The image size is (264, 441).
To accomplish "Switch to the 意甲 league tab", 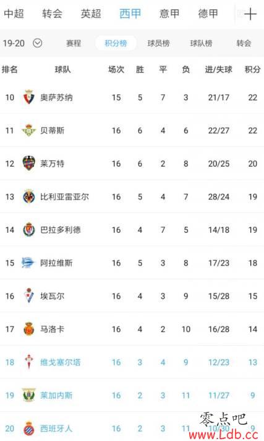I will 169,14.
